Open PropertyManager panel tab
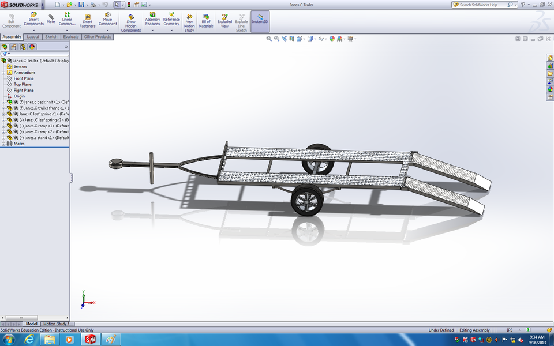 (13, 47)
